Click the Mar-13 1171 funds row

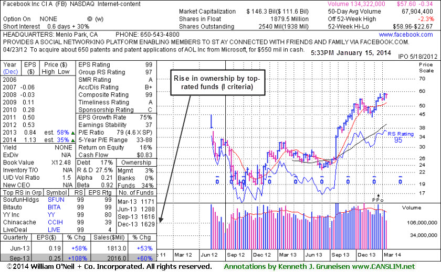tap(136, 202)
